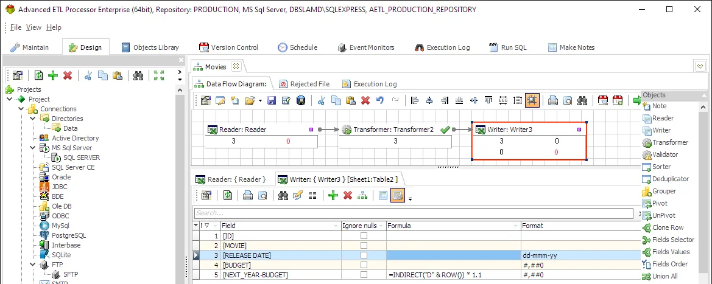
Task: Click the green arrow run icon
Action: [x=637, y=101]
